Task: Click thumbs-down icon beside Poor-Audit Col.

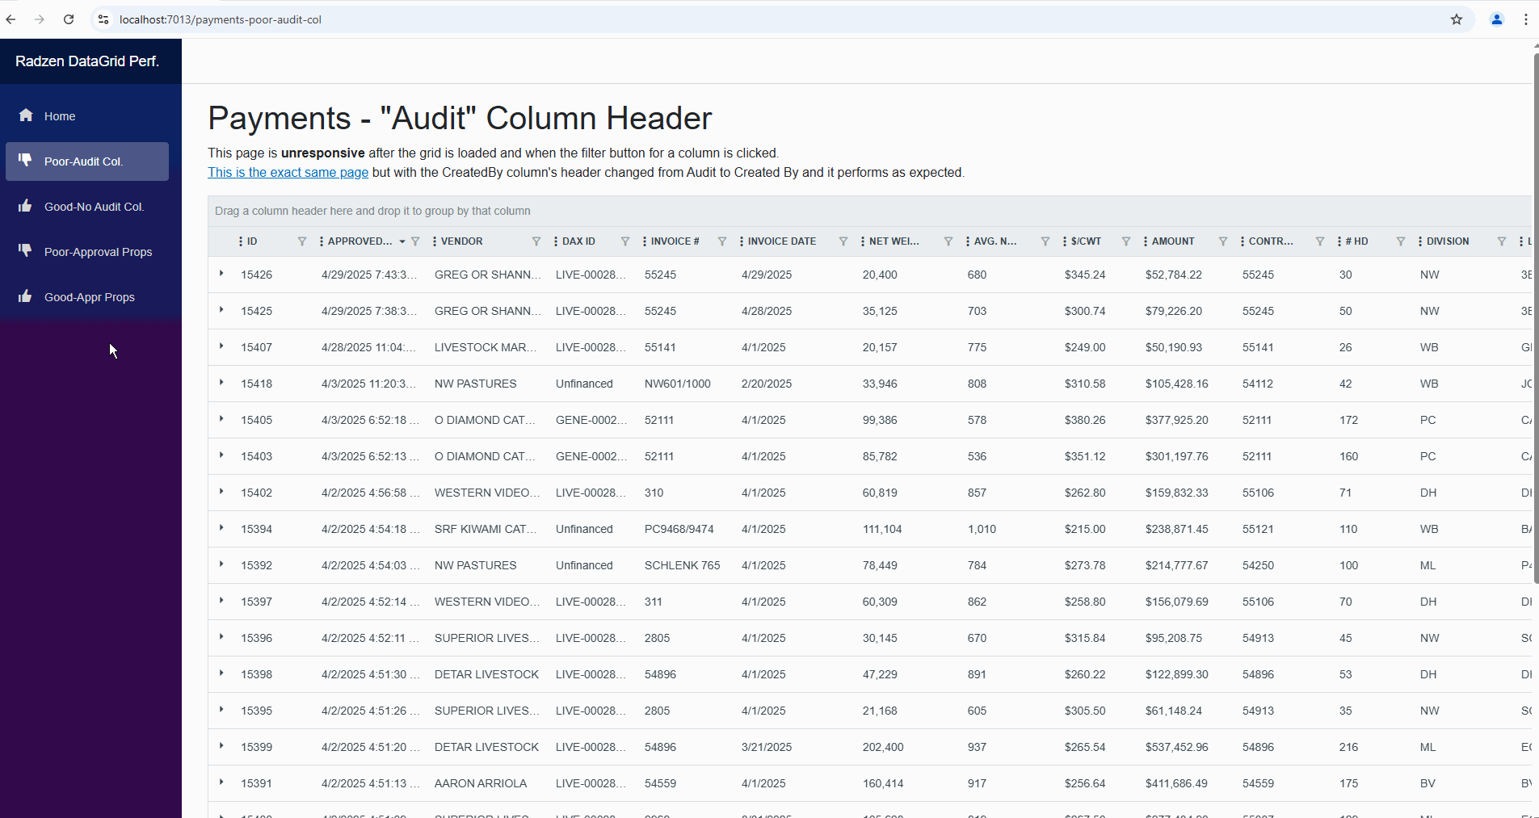Action: (26, 161)
